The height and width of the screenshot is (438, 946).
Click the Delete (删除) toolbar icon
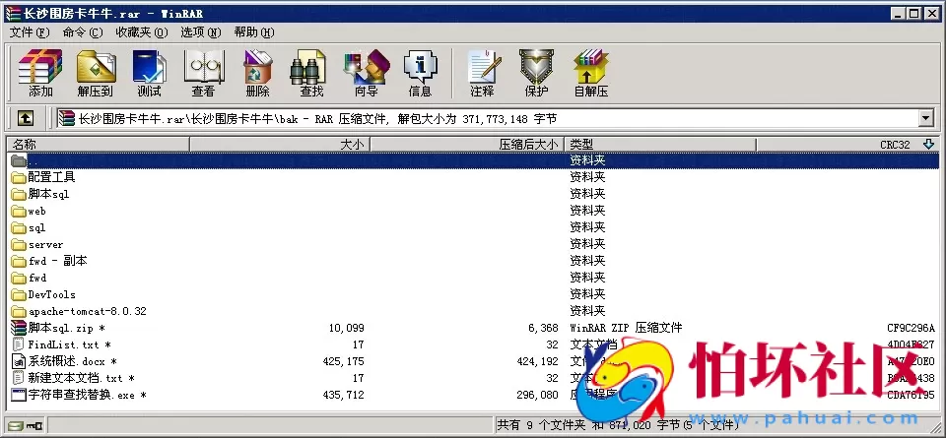257,74
